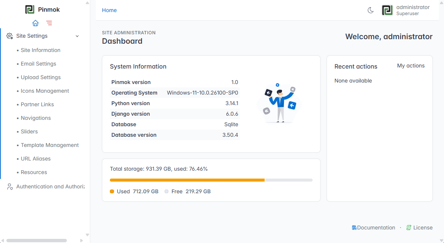This screenshot has height=243, width=444.
Task: Click the Pinmok logo in sidebar
Action: (x=30, y=10)
